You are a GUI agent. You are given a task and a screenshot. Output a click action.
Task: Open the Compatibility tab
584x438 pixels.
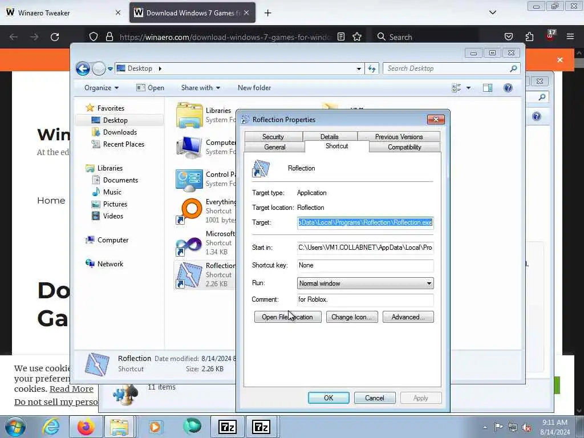coord(404,147)
